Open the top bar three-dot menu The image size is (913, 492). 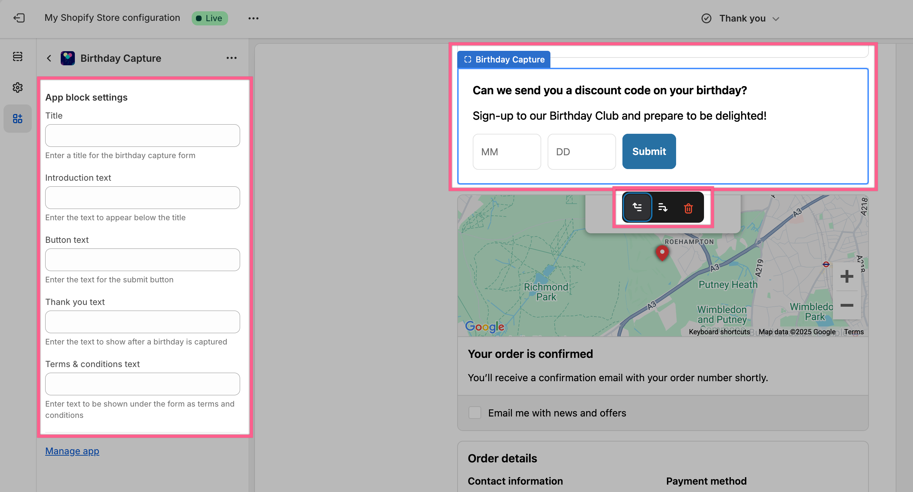click(x=253, y=18)
